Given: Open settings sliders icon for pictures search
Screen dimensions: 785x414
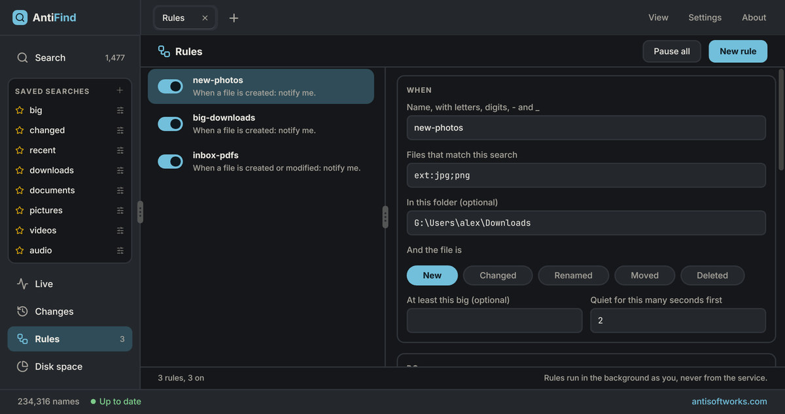Looking at the screenshot, I should tap(120, 211).
